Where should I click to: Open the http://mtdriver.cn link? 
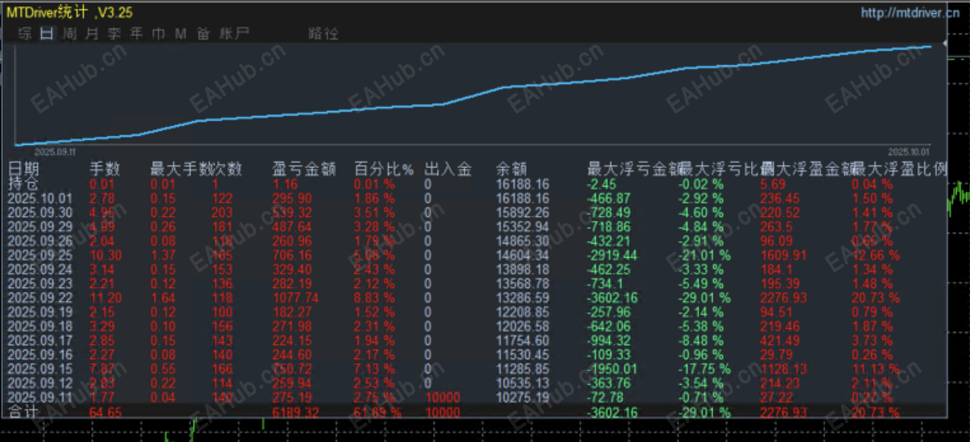[910, 13]
